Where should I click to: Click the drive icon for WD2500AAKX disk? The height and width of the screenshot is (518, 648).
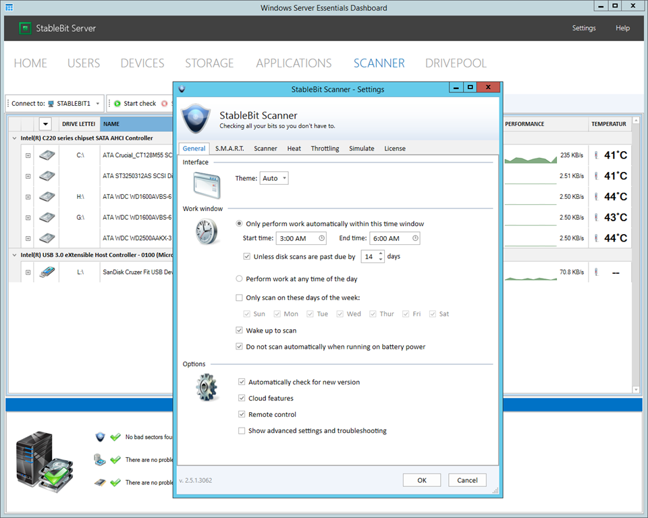pyautogui.click(x=47, y=238)
